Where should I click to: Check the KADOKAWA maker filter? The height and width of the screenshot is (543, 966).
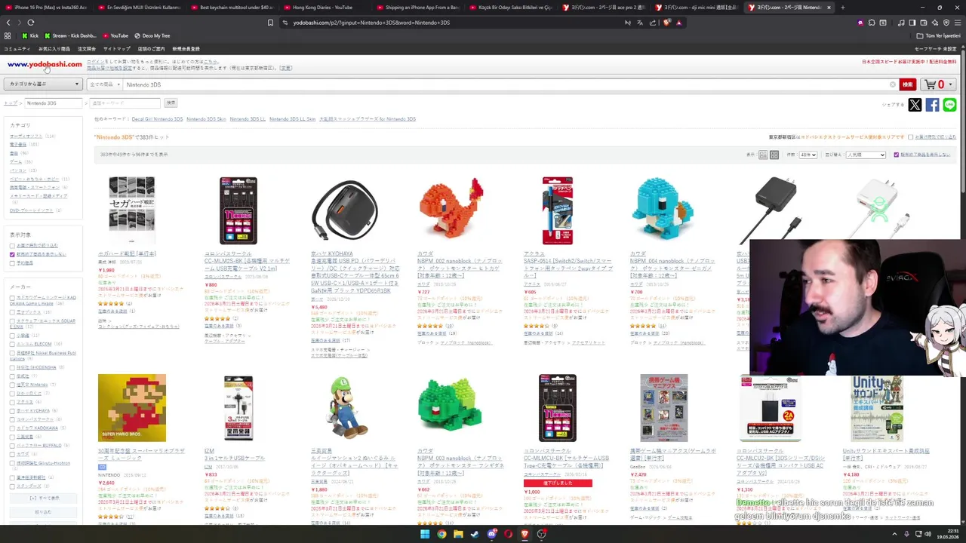coord(13,428)
